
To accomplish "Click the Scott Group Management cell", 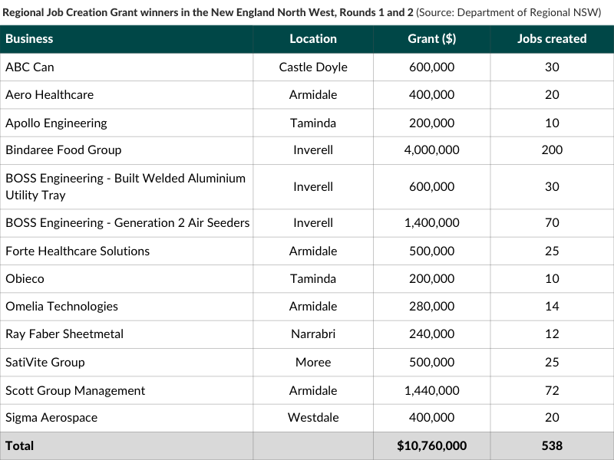I will pos(75,390).
